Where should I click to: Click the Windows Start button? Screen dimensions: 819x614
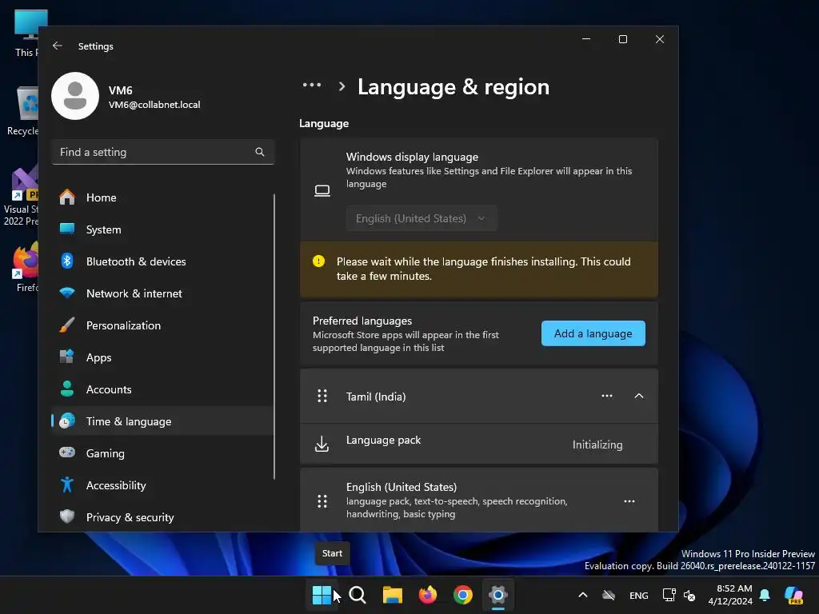click(322, 595)
